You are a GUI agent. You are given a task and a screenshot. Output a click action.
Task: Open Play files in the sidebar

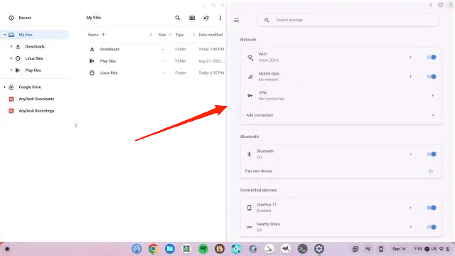click(x=33, y=70)
